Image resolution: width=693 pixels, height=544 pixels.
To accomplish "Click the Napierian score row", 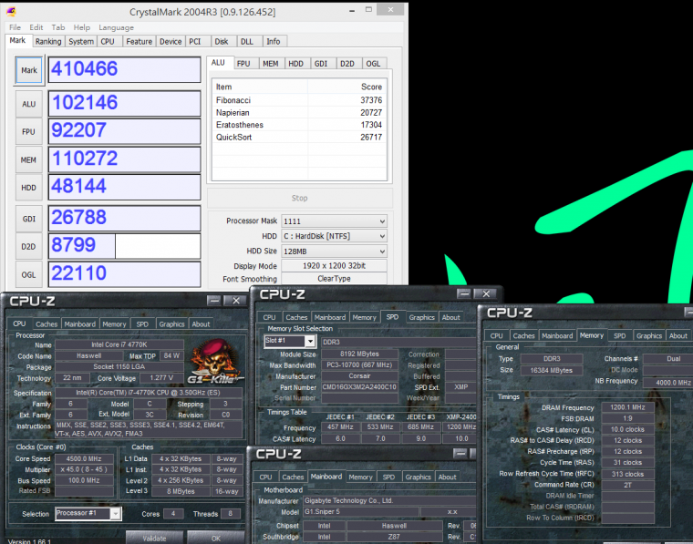I will tap(299, 113).
